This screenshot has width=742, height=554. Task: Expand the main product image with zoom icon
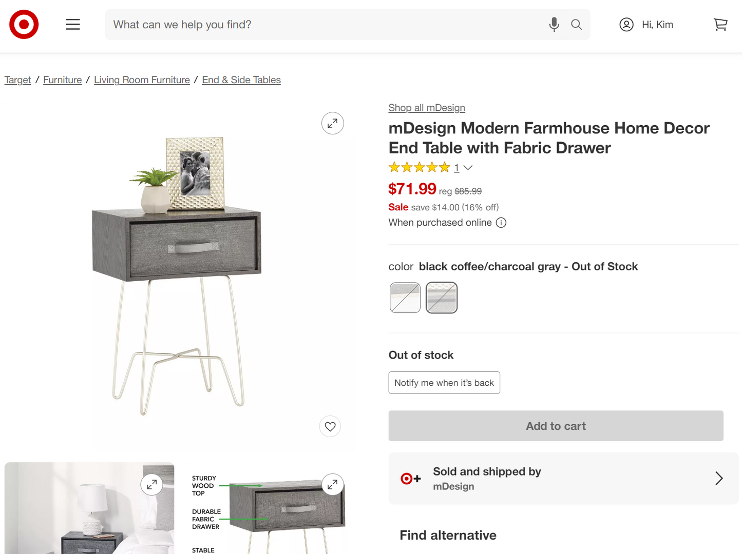pyautogui.click(x=332, y=123)
